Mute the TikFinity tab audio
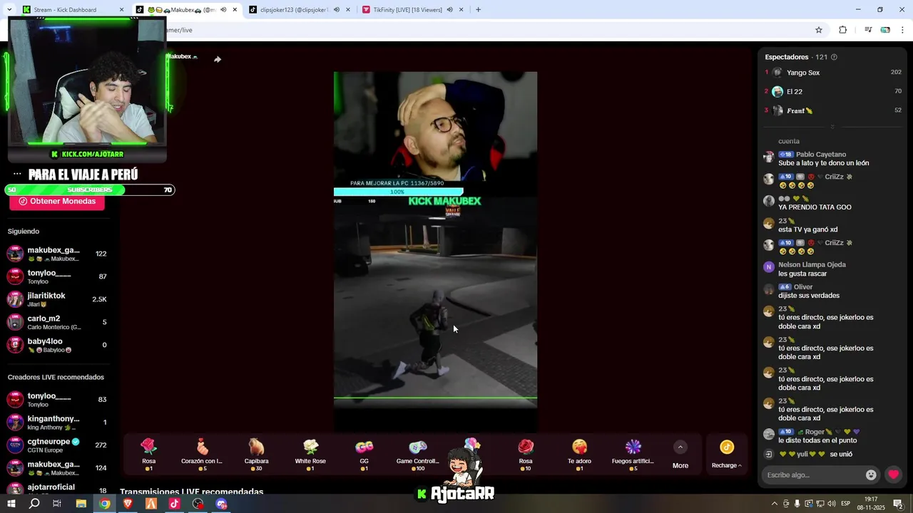The width and height of the screenshot is (913, 513). pyautogui.click(x=449, y=10)
